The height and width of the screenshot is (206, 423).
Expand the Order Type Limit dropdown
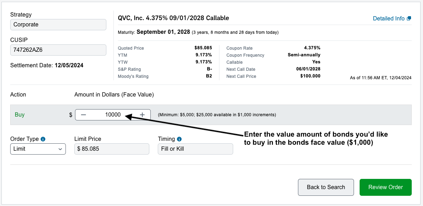coord(38,149)
